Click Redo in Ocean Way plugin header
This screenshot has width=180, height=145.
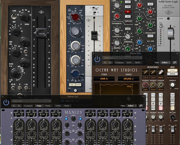click(137, 63)
